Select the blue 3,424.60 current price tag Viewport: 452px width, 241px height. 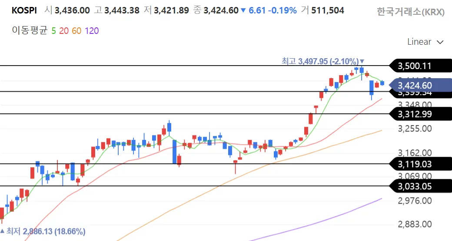click(415, 85)
